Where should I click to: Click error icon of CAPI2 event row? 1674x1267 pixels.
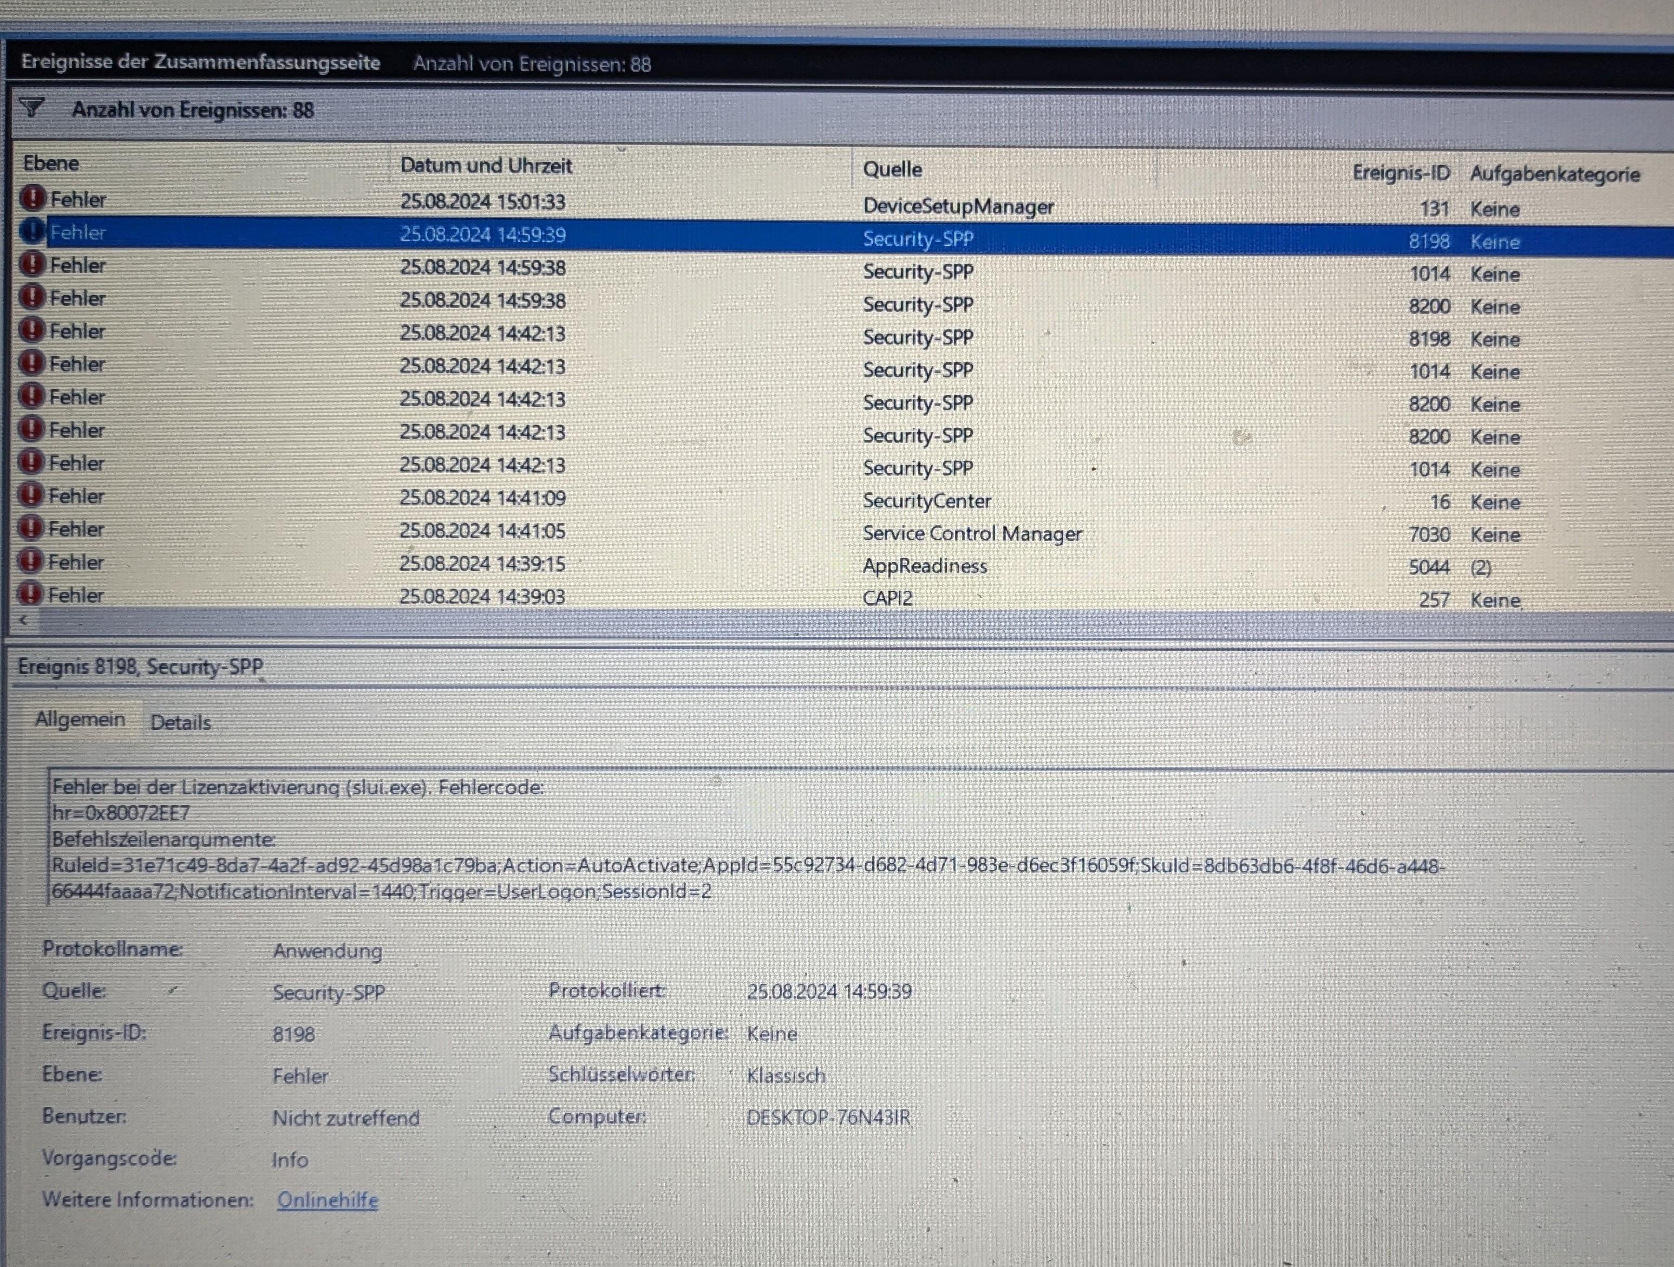point(30,594)
